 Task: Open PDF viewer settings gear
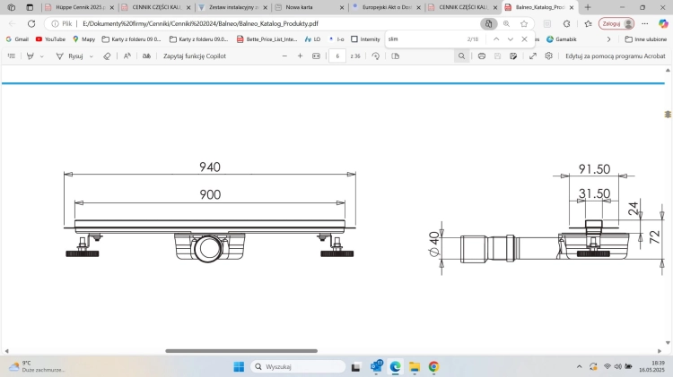[548, 56]
